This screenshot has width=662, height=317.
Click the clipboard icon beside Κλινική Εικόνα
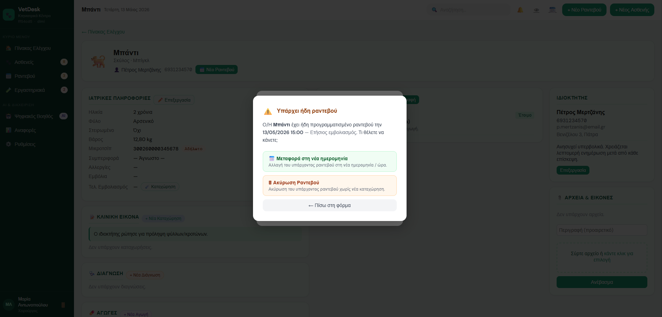coord(92,217)
